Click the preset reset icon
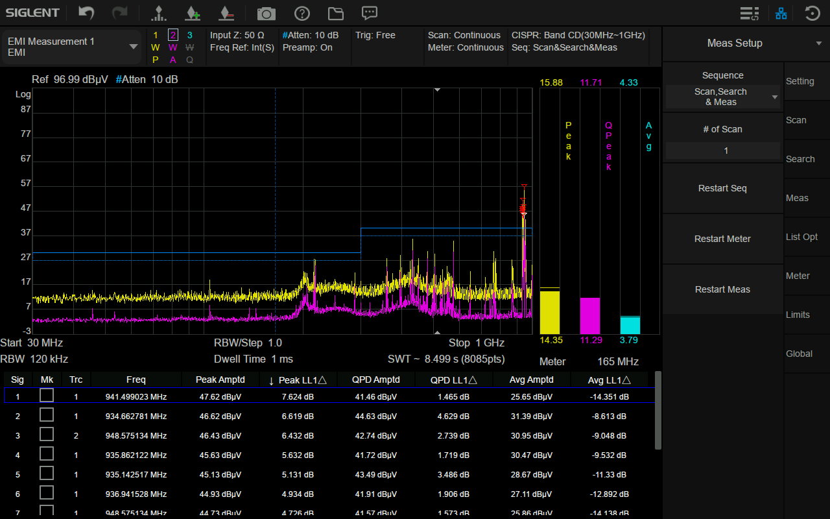The height and width of the screenshot is (519, 830). click(812, 13)
